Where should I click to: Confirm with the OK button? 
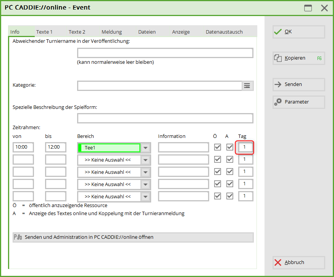tap(299, 32)
